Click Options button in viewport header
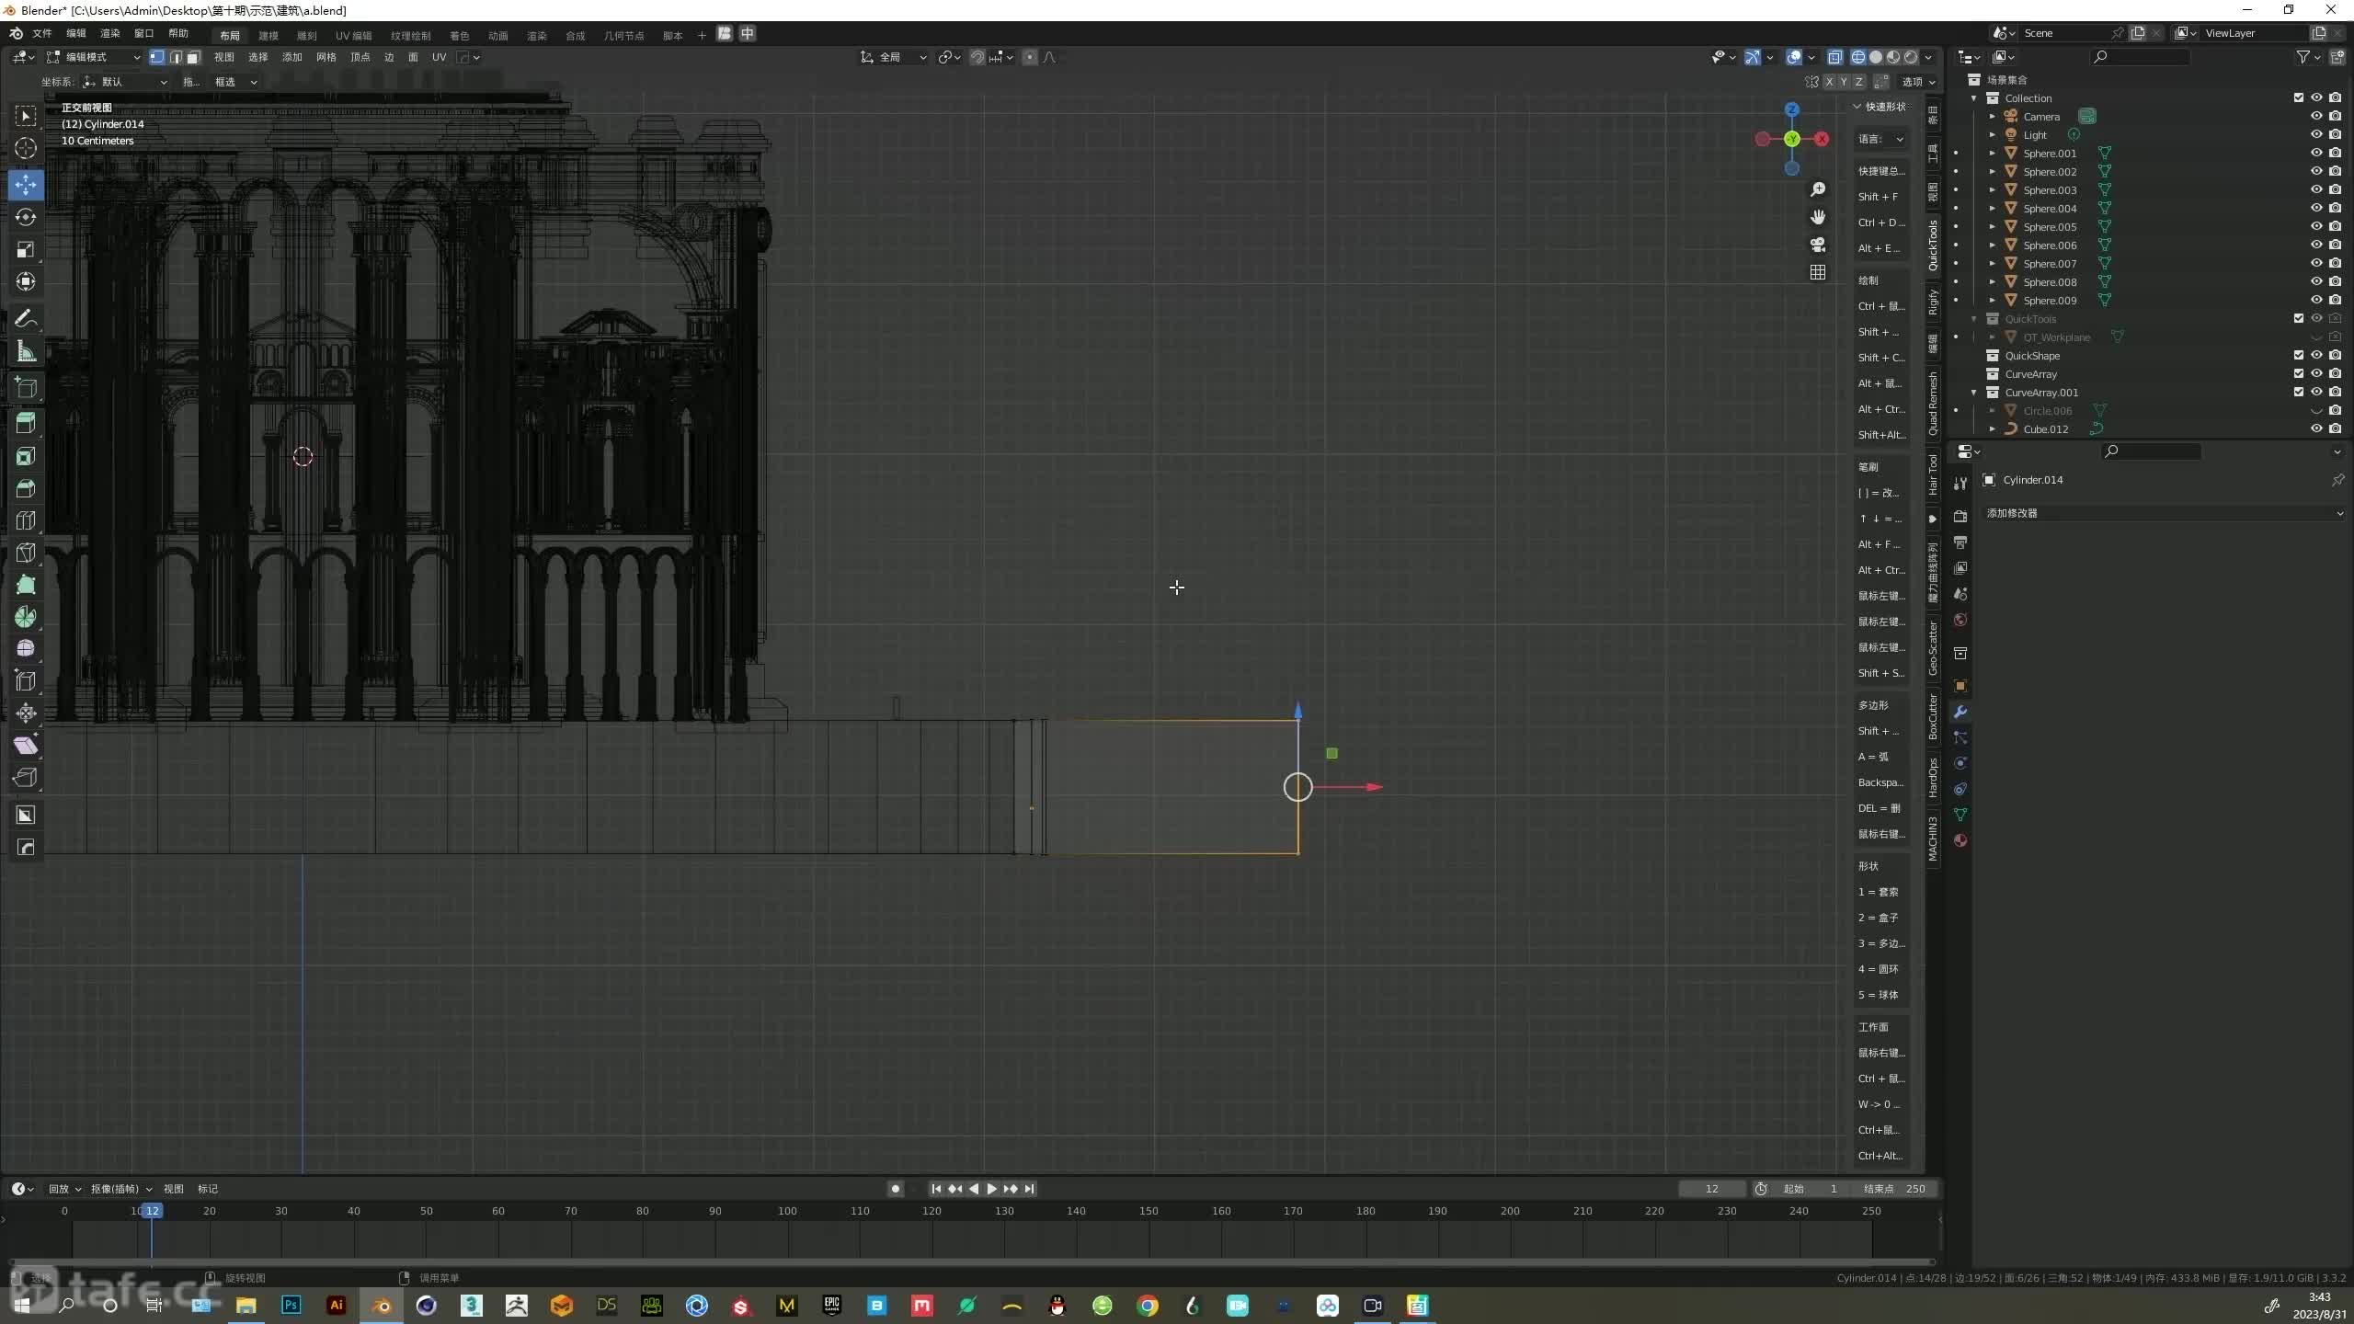2354x1324 pixels. pyautogui.click(x=1918, y=82)
